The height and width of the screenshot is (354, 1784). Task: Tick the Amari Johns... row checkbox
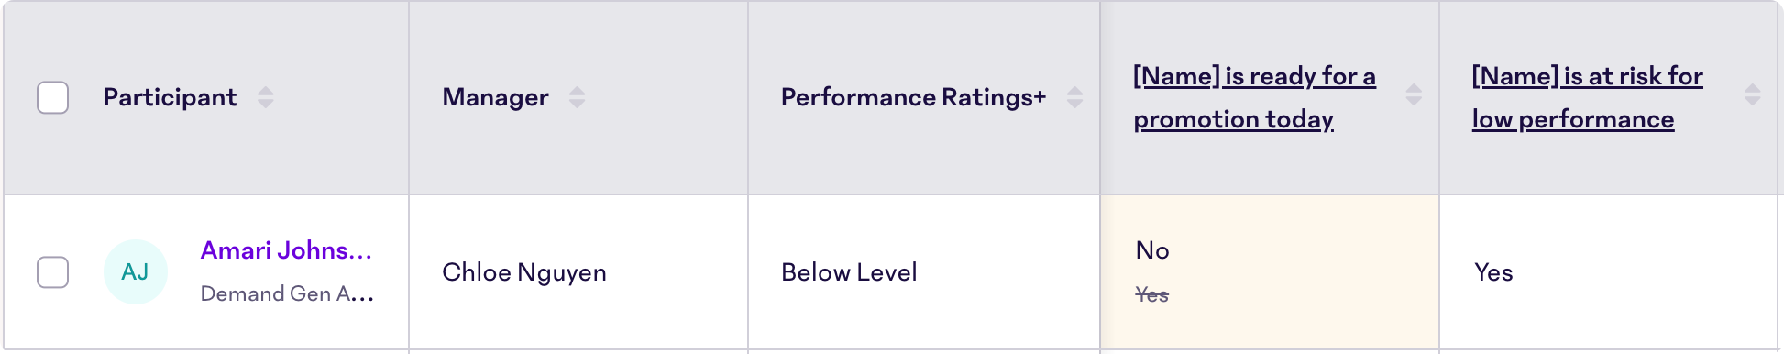pyautogui.click(x=53, y=272)
